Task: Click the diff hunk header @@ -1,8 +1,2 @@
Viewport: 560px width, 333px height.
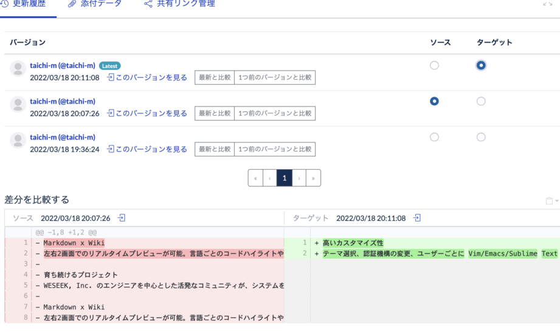Action: click(x=66, y=233)
